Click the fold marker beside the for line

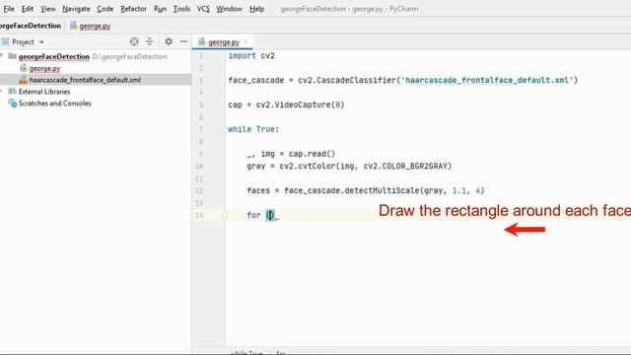click(x=225, y=215)
